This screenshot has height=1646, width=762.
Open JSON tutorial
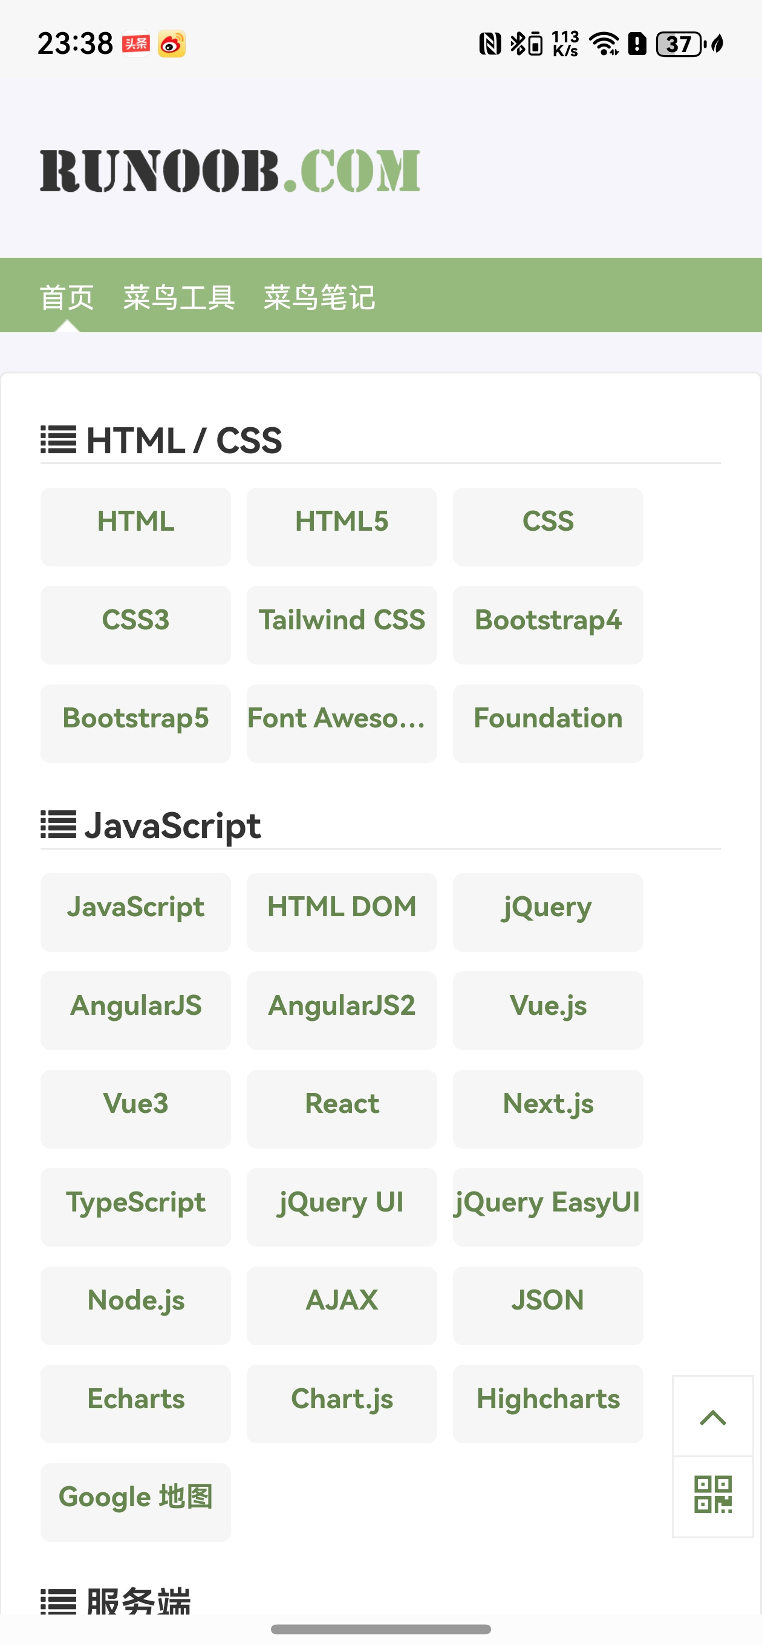[x=548, y=1306]
